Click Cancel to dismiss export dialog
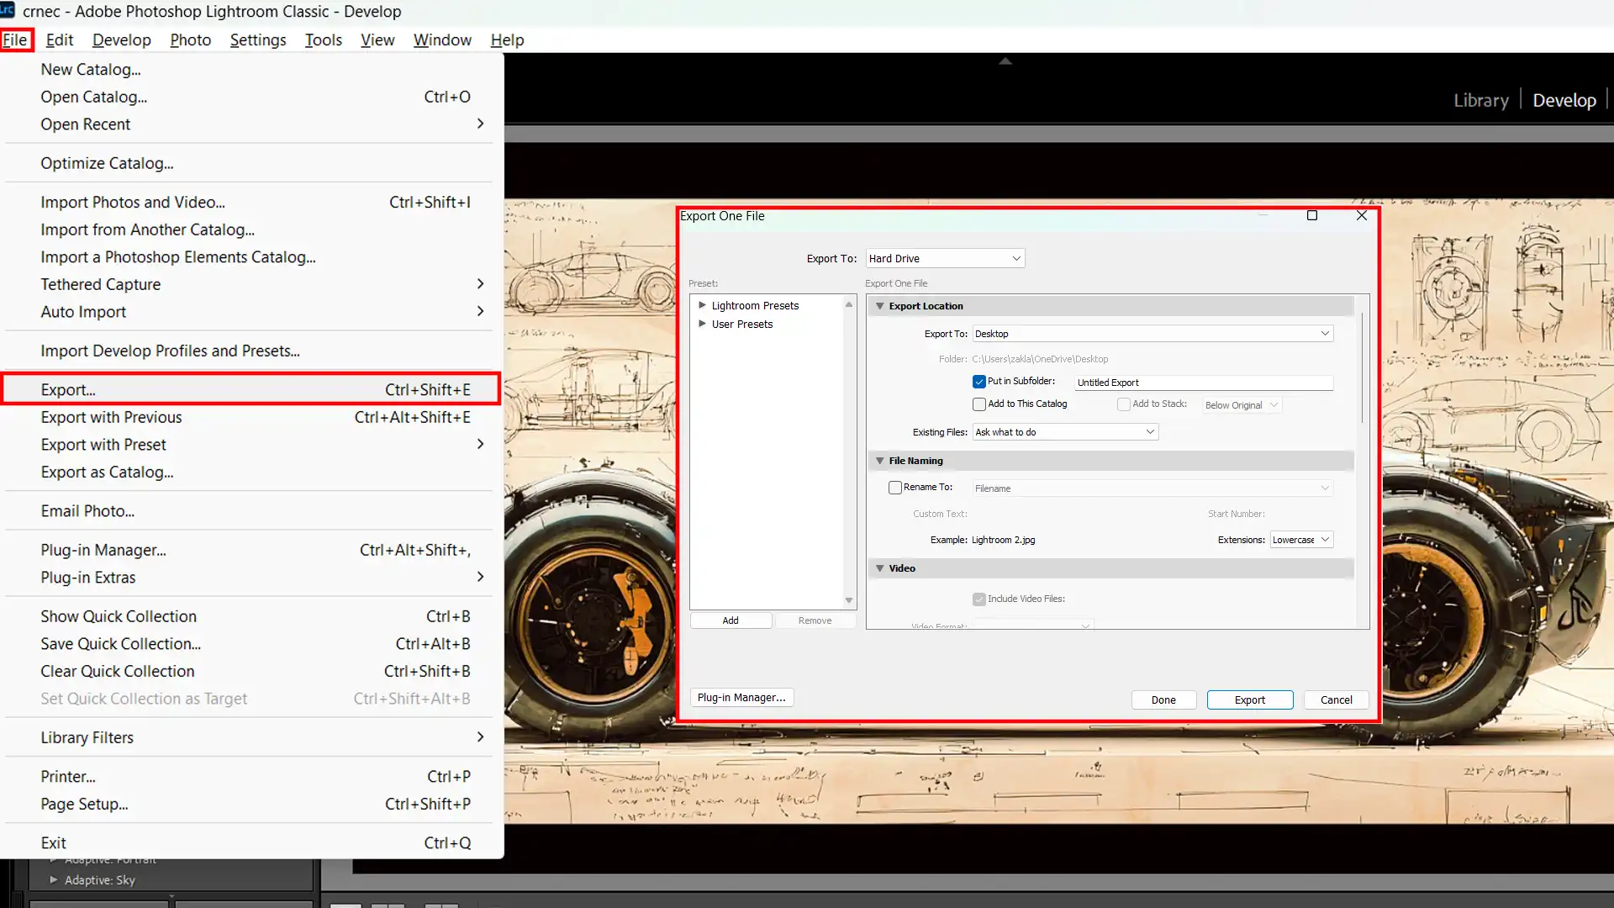1614x908 pixels. point(1336,699)
